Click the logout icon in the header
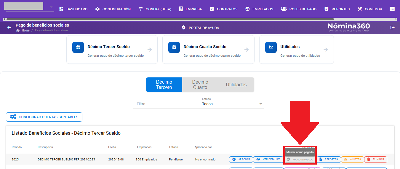Image resolution: width=400 pixels, height=169 pixels. pyautogui.click(x=393, y=27)
